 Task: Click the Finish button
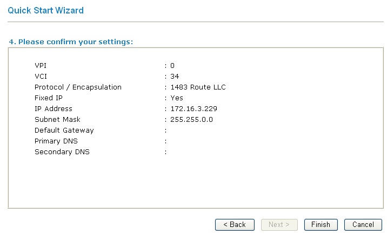click(x=321, y=224)
